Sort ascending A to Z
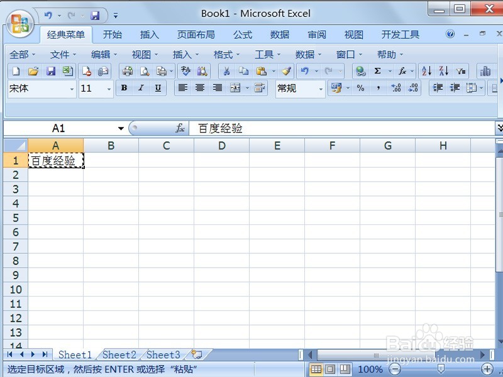The height and width of the screenshot is (377, 503). [x=427, y=71]
